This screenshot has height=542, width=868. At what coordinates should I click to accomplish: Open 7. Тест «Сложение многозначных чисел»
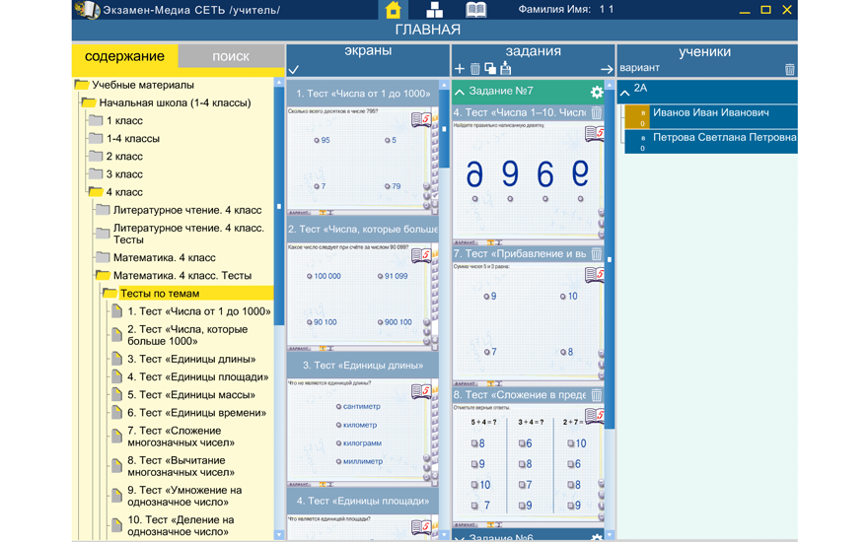pyautogui.click(x=181, y=437)
